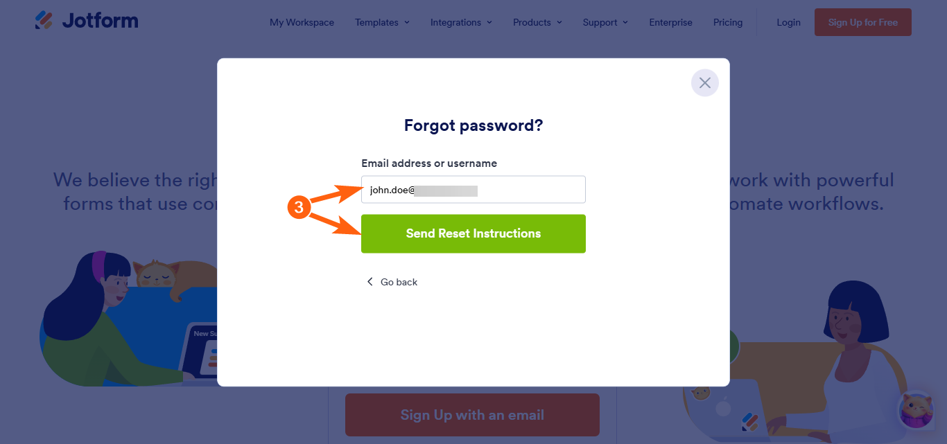The height and width of the screenshot is (444, 947).
Task: Expand the Templates dropdown
Action: 382,22
